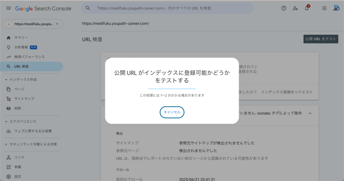Expand セキュリティと手動による対策 section
The width and height of the screenshot is (344, 181).
click(6, 144)
